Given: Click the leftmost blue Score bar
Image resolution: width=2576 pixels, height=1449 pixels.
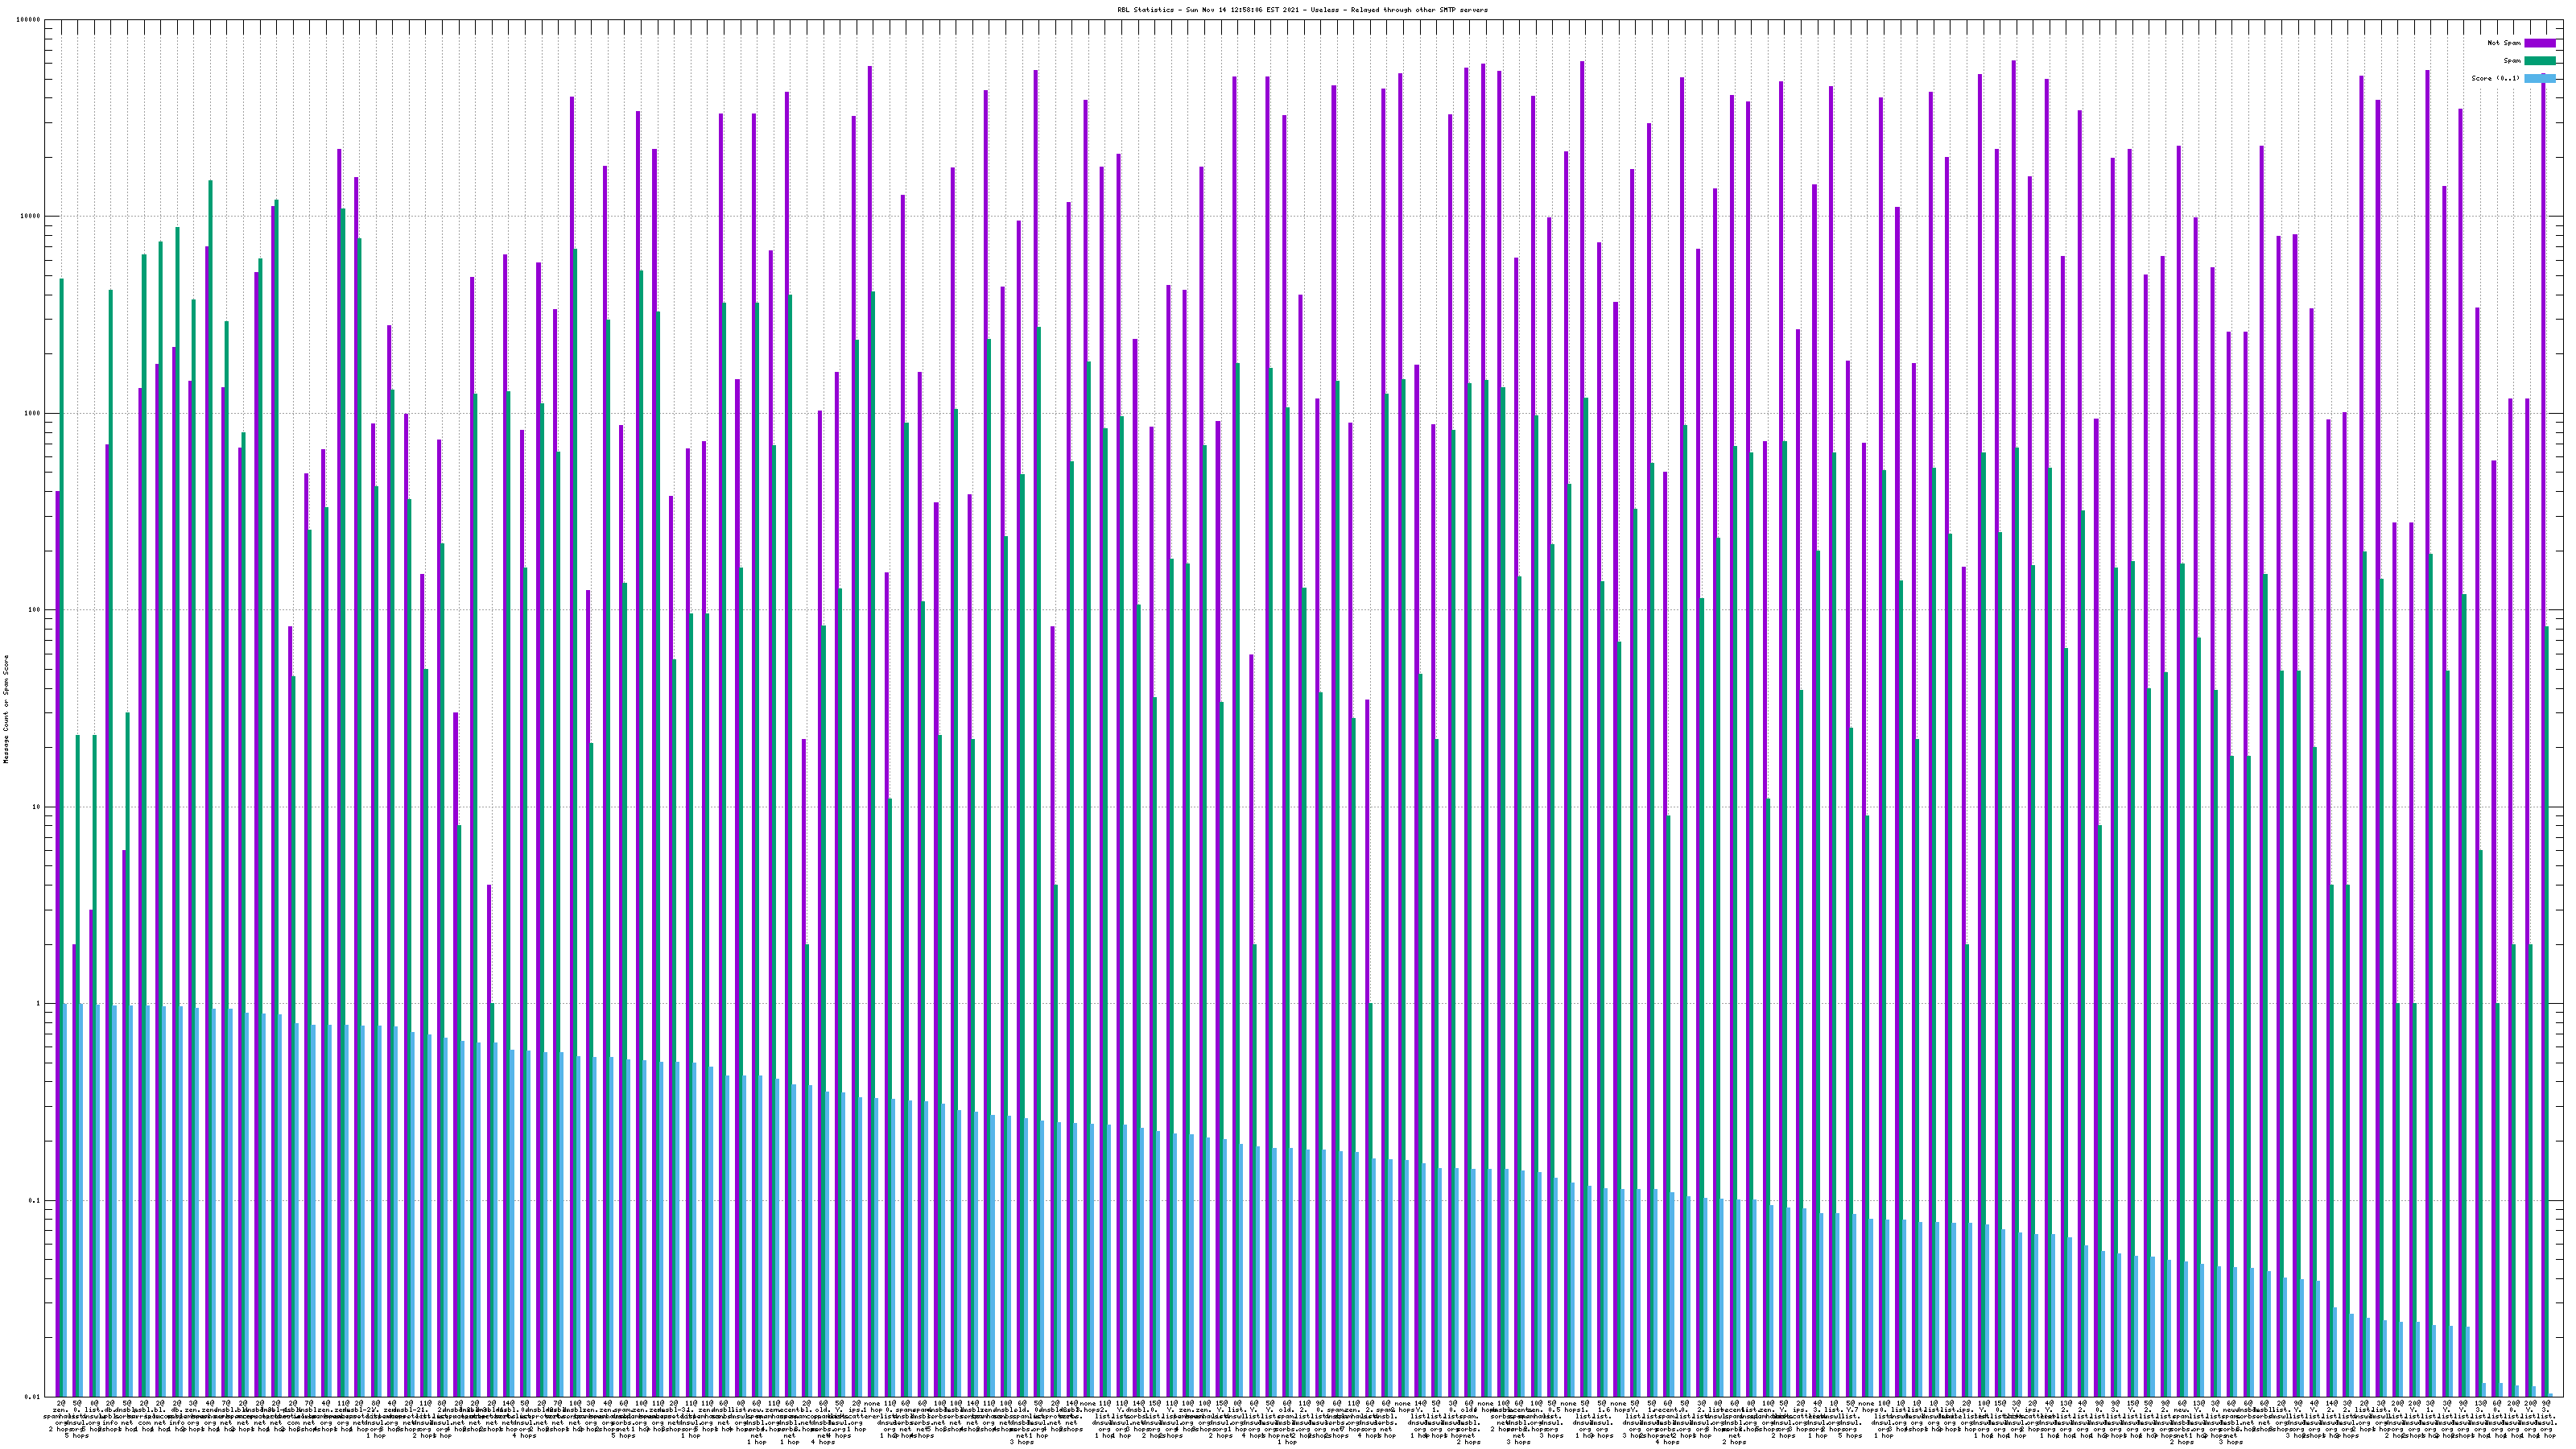Looking at the screenshot, I should coord(66,1200).
